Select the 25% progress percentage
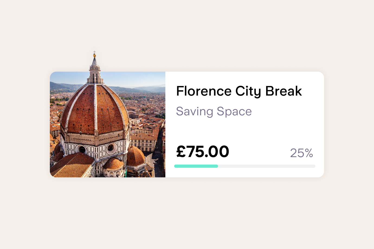374x249 pixels. [x=301, y=153]
